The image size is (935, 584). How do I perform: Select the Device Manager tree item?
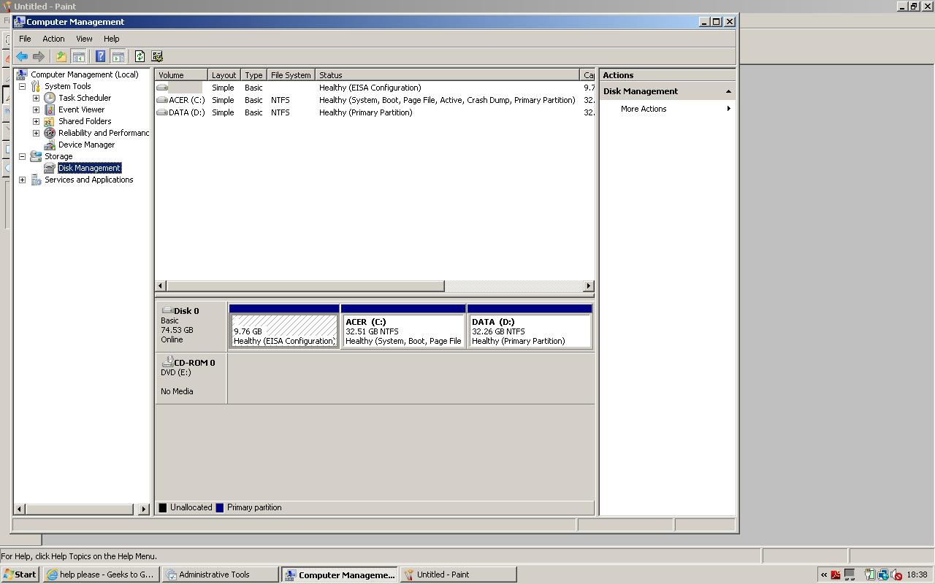point(86,145)
